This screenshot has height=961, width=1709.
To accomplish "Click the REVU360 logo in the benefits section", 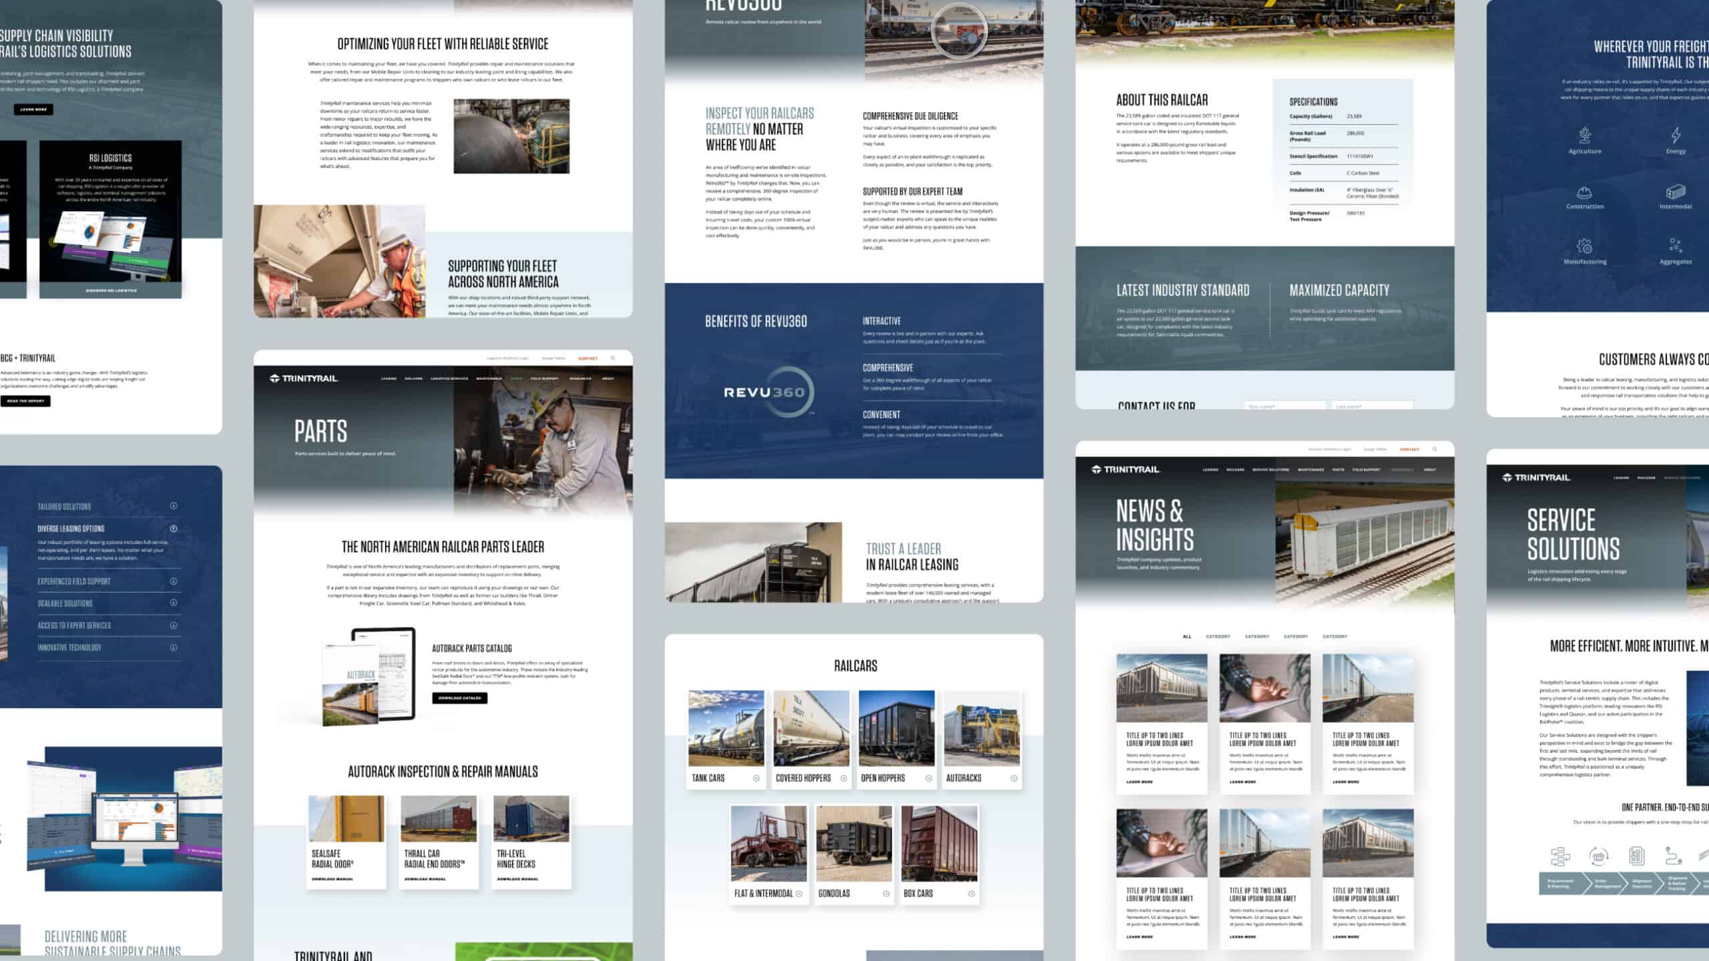I will [769, 392].
